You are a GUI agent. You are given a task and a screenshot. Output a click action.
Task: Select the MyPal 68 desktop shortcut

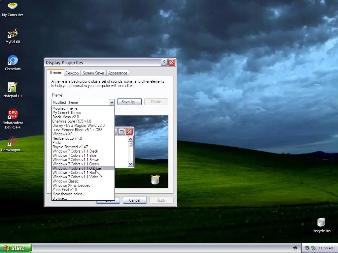tap(13, 36)
